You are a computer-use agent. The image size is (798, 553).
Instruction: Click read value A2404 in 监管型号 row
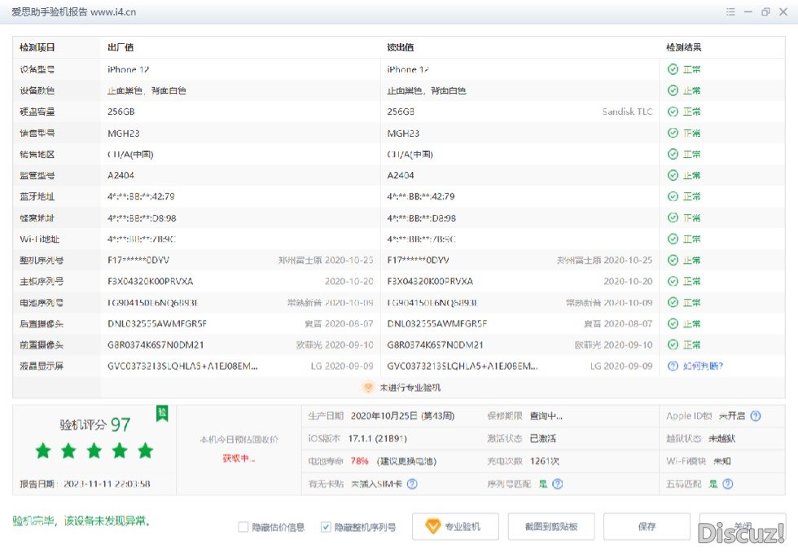(x=401, y=175)
